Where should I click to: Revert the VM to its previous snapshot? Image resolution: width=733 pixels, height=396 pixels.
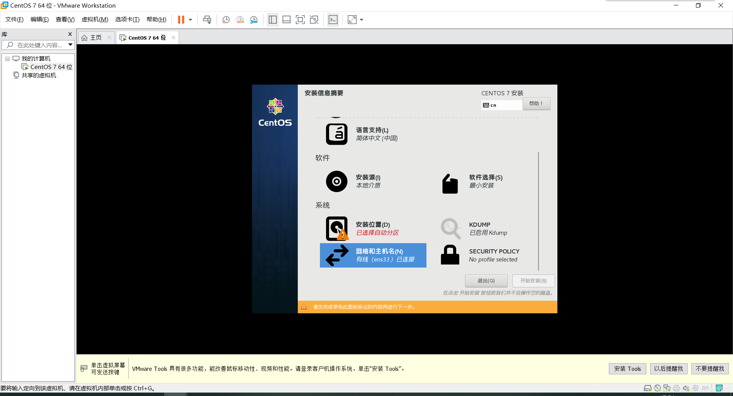click(x=240, y=20)
